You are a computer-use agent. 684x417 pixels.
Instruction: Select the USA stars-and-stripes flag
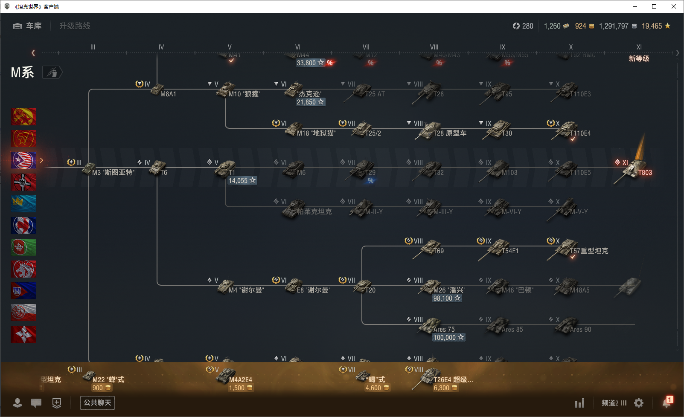pyautogui.click(x=23, y=160)
